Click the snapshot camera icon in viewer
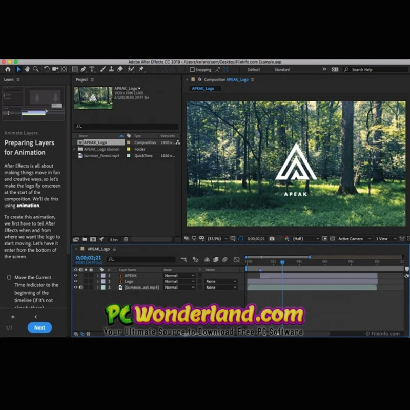The width and height of the screenshot is (410, 410). click(272, 239)
